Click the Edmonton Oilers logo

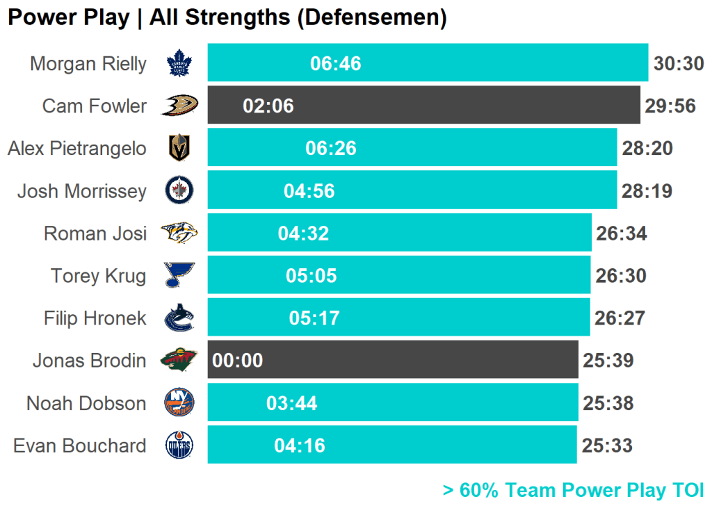pos(179,446)
